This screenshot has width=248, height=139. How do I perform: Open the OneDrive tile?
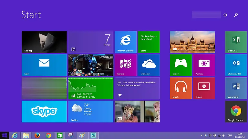click(149, 65)
